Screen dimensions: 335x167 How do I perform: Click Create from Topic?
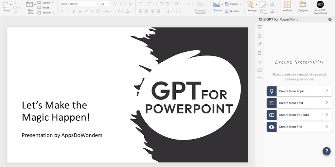[x=299, y=91]
